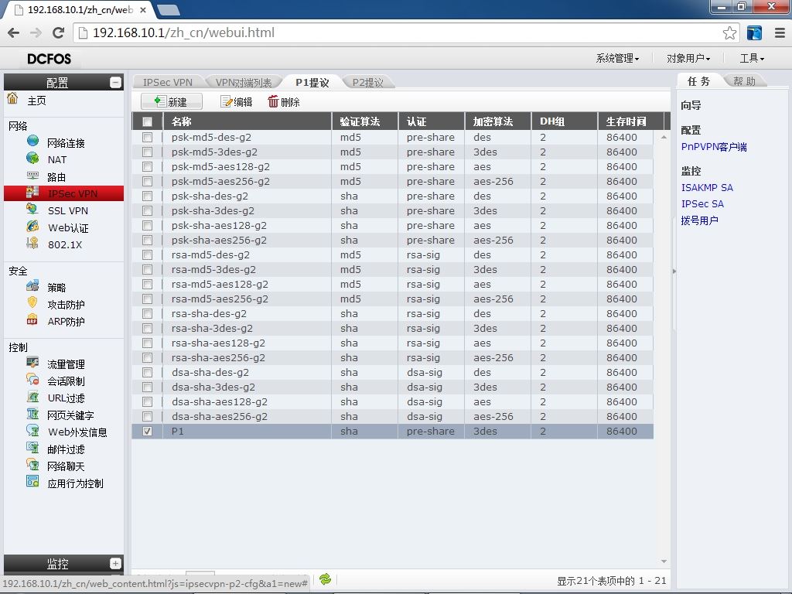Click the 网络聊天 icon

click(32, 465)
